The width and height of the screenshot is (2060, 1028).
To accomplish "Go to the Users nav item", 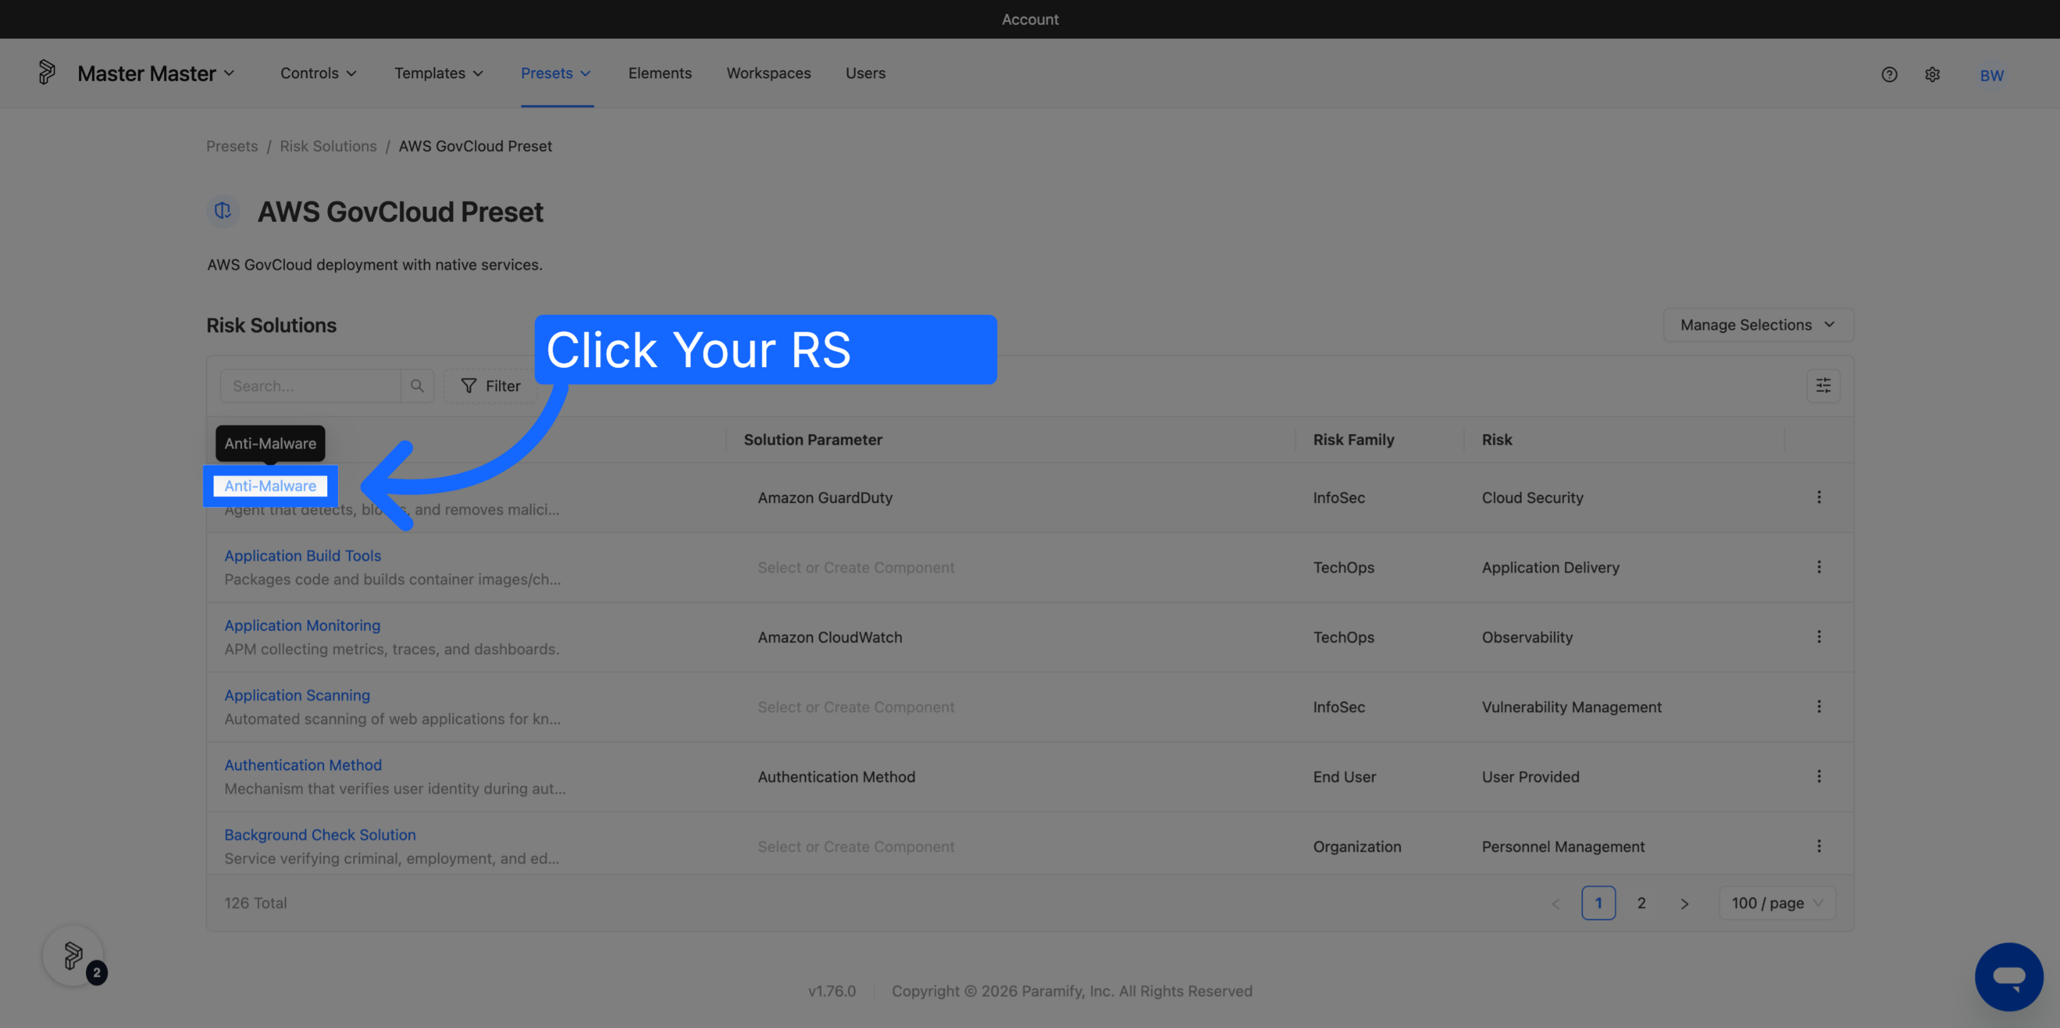I will pyautogui.click(x=865, y=73).
